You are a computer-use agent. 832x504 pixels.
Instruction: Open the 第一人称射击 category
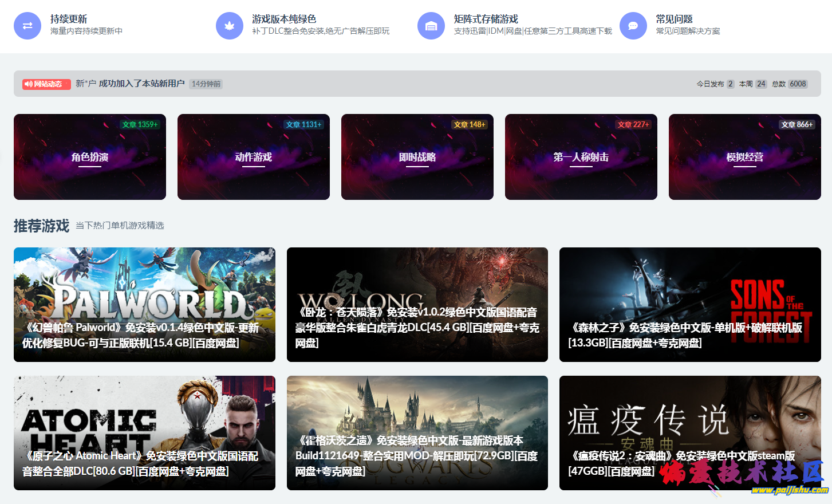point(581,157)
